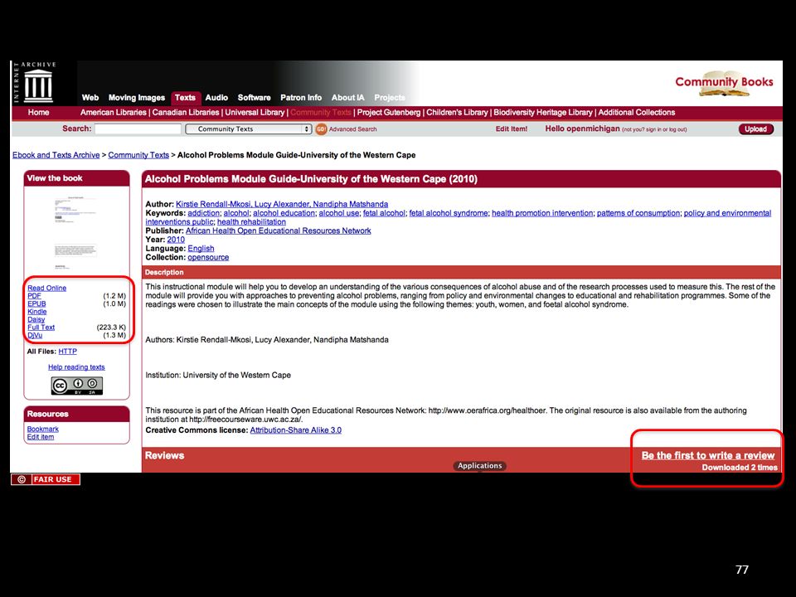Click the Community Books logo
The height and width of the screenshot is (597, 796).
pos(724,83)
